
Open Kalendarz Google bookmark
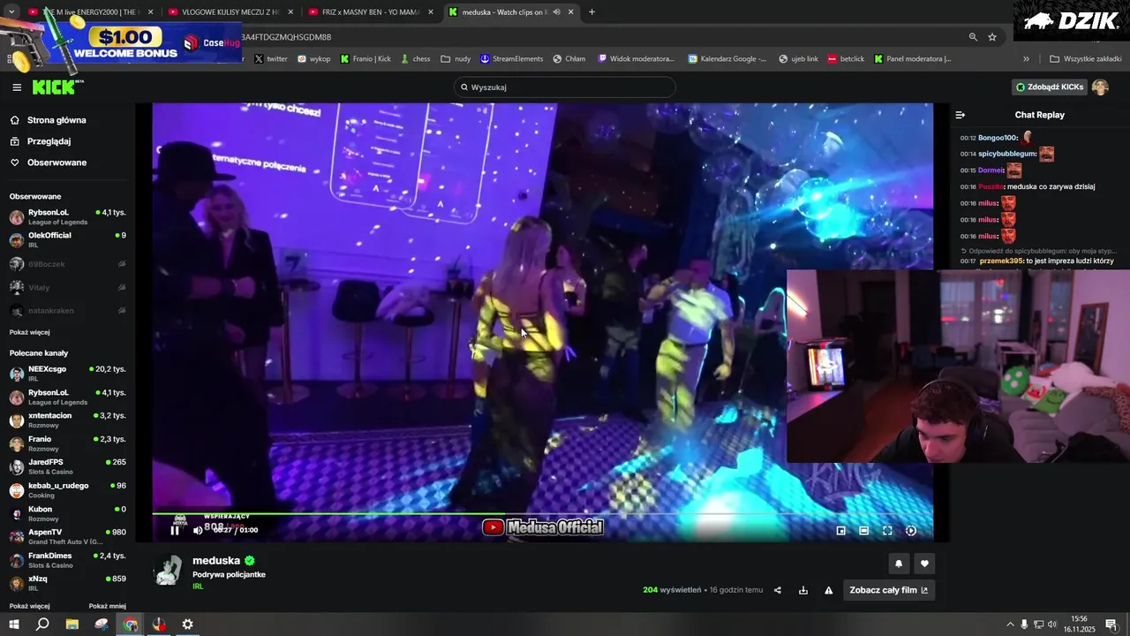point(726,59)
